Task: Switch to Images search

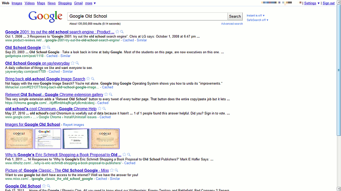Action: tap(17, 3)
